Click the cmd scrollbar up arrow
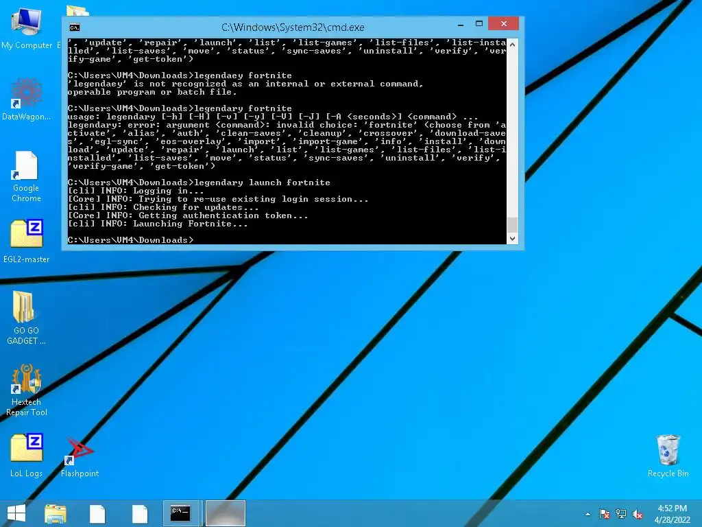Image resolution: width=702 pixels, height=527 pixels. 513,45
